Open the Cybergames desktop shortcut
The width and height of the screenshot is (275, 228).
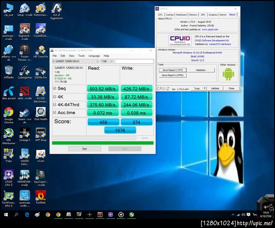pyautogui.click(x=25, y=72)
